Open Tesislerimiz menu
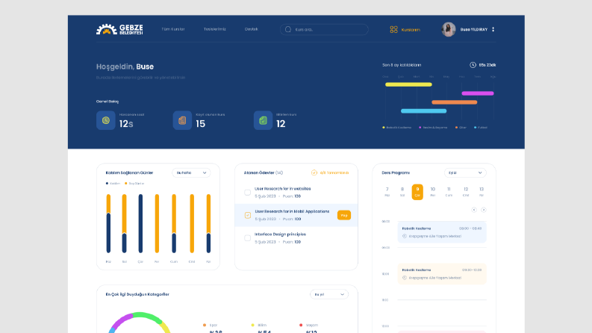592x333 pixels. [215, 29]
